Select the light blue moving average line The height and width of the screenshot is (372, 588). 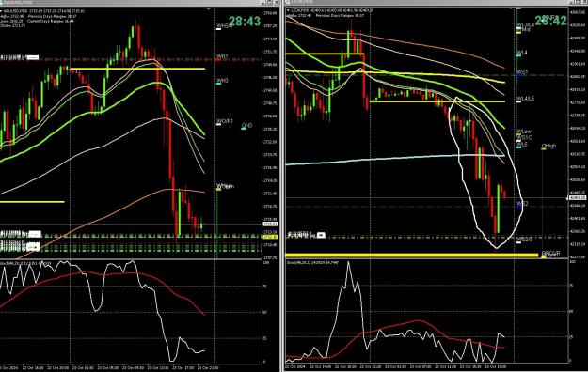pyautogui.click(x=395, y=158)
